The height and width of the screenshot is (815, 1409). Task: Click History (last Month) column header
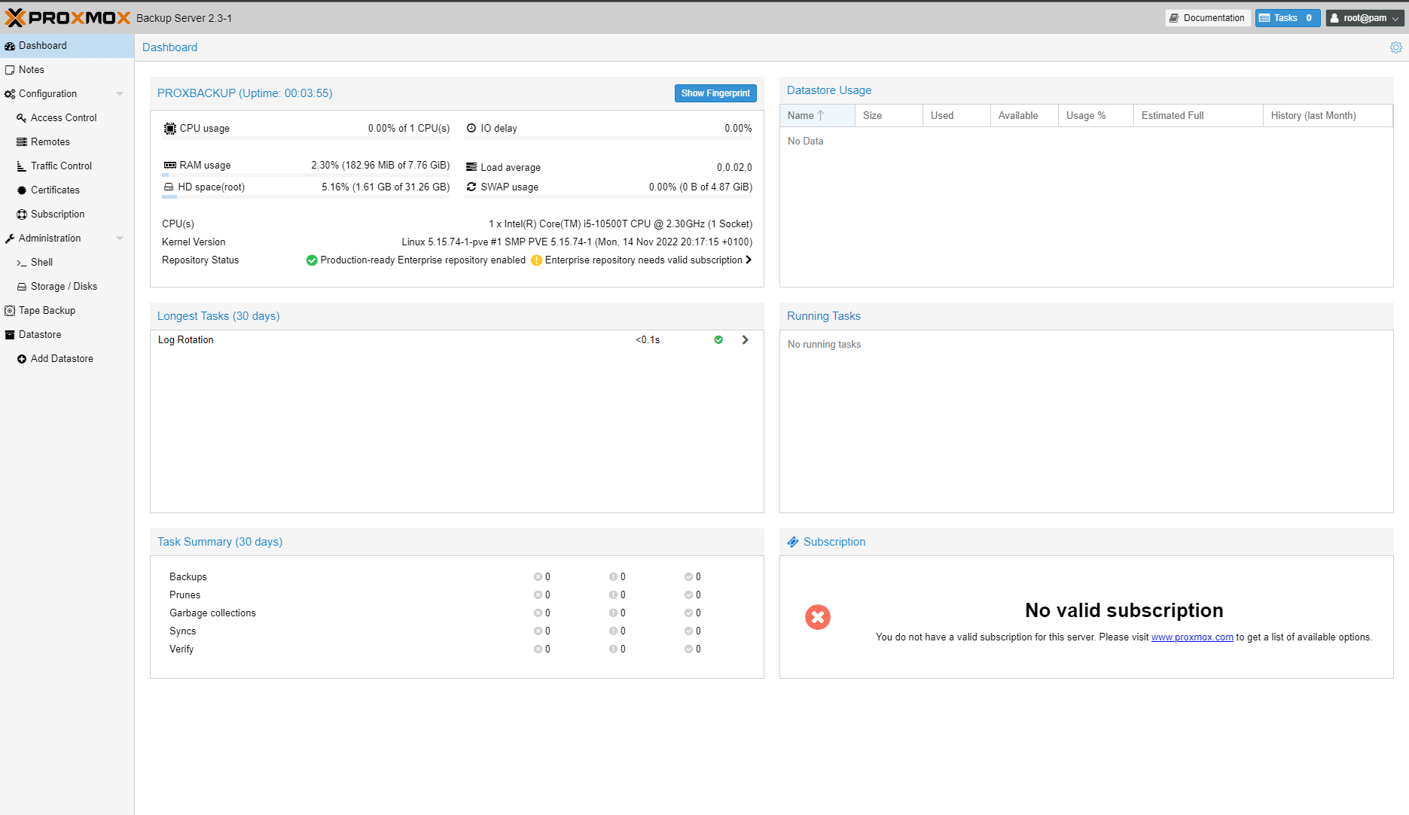(x=1328, y=116)
